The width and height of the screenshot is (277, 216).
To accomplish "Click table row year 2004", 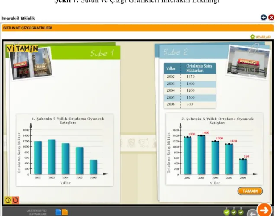I will [171, 90].
